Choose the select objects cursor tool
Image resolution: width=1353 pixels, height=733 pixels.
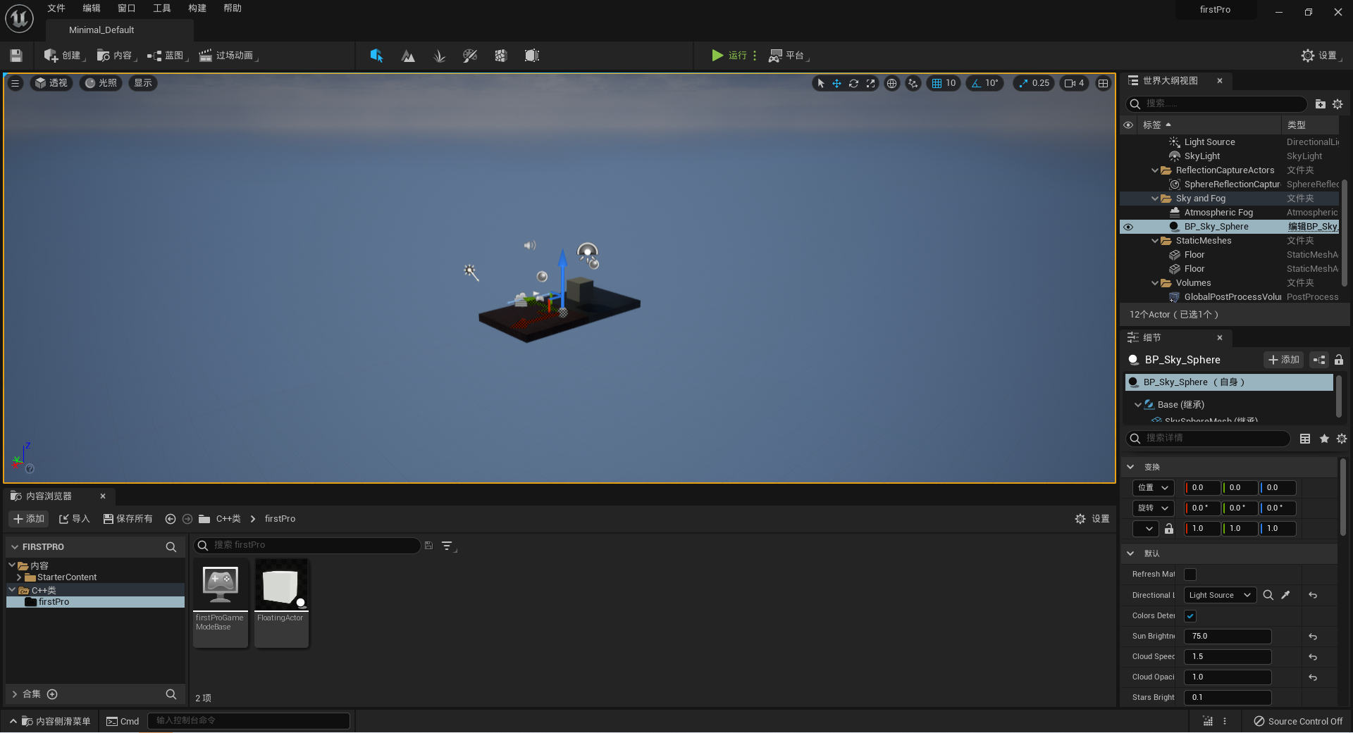click(820, 83)
